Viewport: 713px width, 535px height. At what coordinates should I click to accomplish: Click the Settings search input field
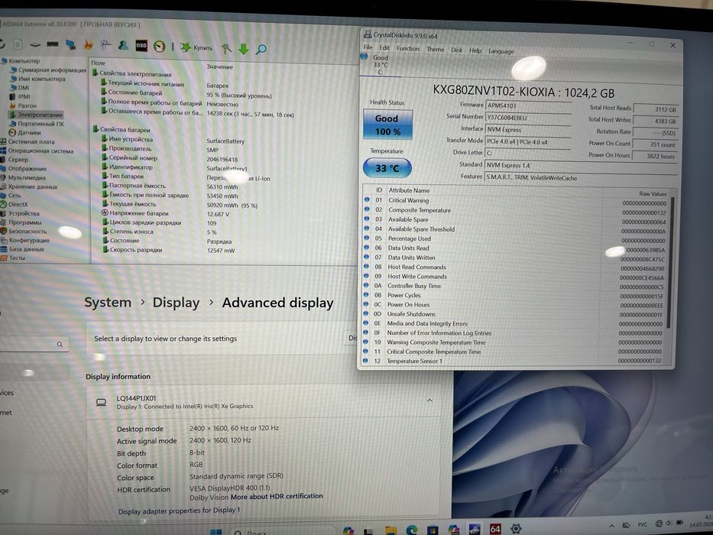coord(34,345)
